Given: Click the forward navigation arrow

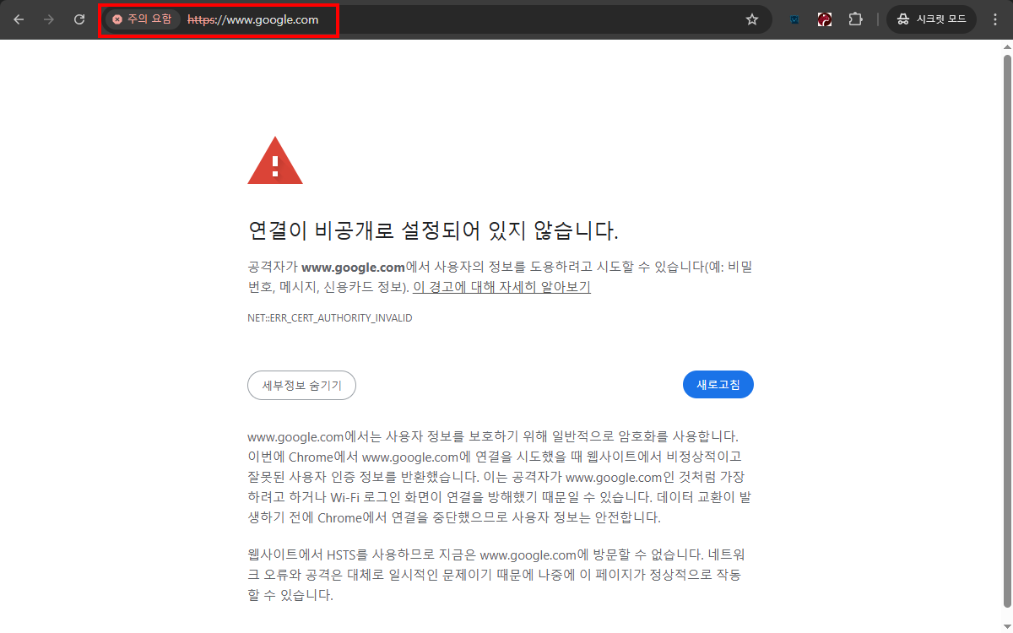Looking at the screenshot, I should pyautogui.click(x=49, y=19).
